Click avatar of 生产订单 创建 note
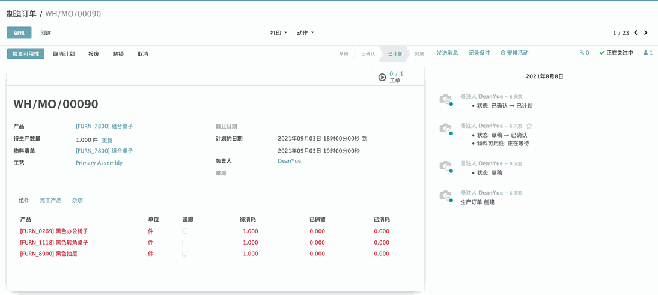658x295 pixels. click(x=446, y=196)
